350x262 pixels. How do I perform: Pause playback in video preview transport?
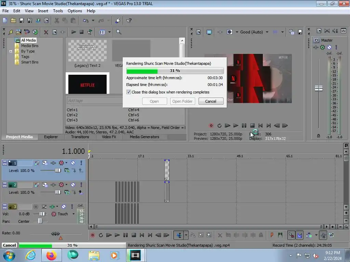tap(244, 126)
